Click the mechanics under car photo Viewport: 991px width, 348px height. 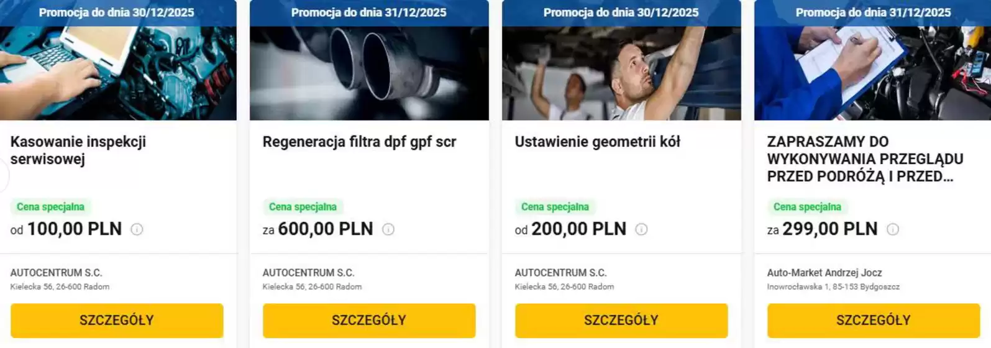click(621, 73)
